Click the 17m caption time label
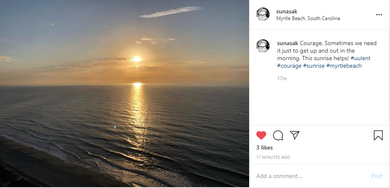Screen dimensions: 390x188 282,78
